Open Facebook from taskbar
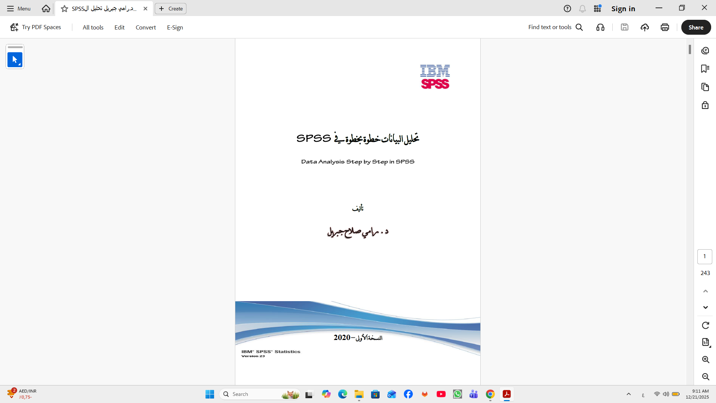This screenshot has height=403, width=716. 408,394
